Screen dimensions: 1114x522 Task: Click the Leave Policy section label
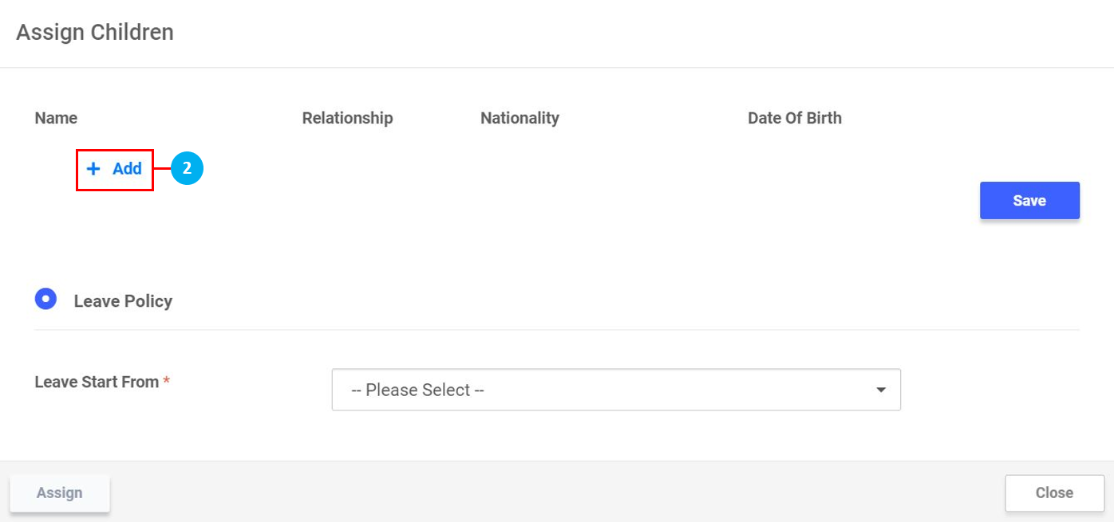pyautogui.click(x=123, y=301)
